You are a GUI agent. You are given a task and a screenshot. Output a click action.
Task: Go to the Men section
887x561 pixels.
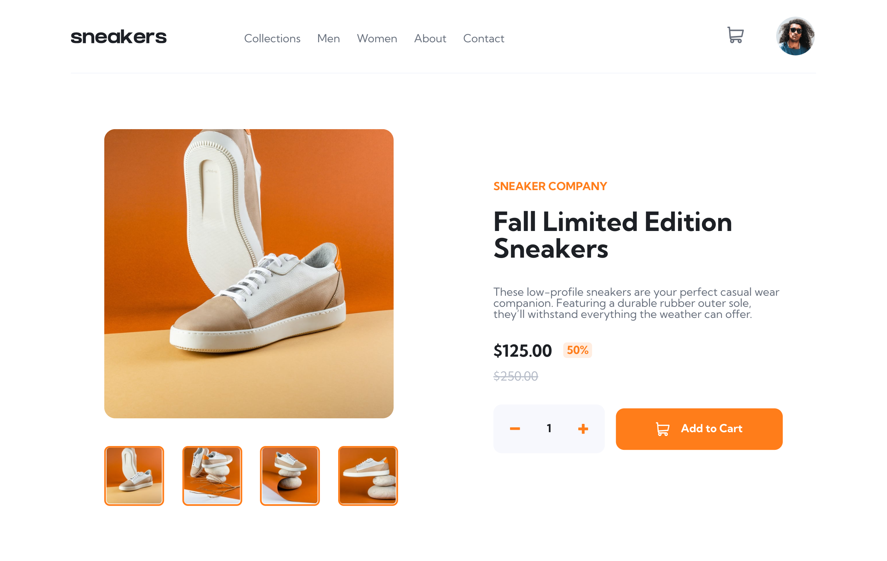[328, 38]
